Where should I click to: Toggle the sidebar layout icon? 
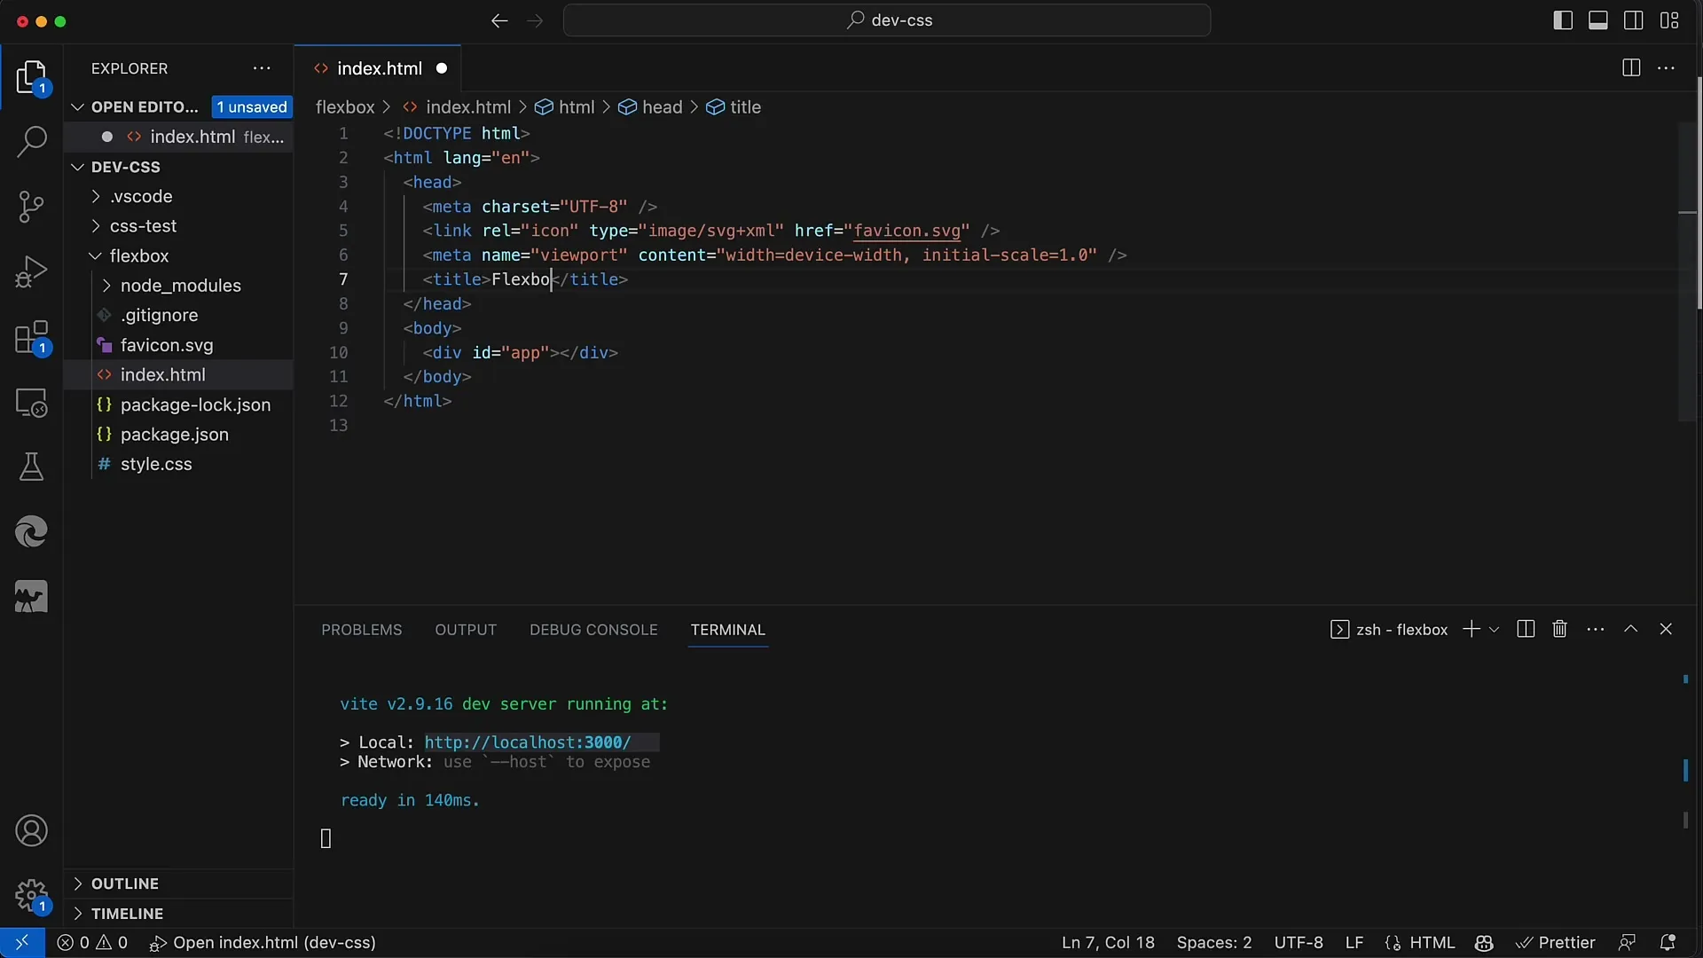click(x=1563, y=20)
